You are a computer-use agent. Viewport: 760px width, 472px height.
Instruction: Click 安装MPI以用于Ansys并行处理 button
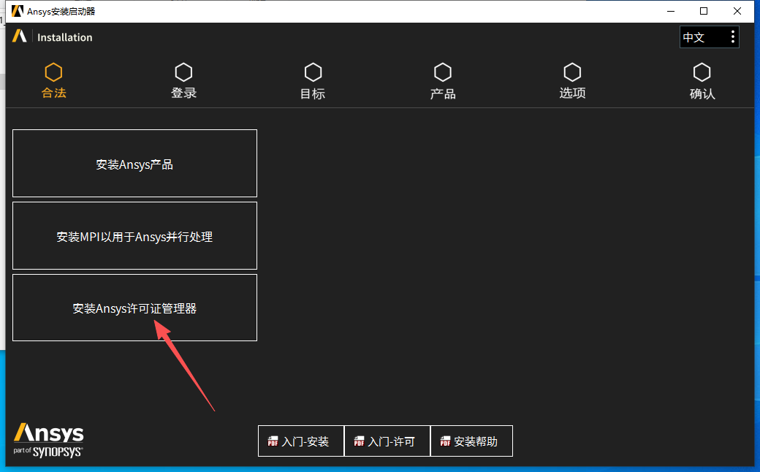coord(134,235)
